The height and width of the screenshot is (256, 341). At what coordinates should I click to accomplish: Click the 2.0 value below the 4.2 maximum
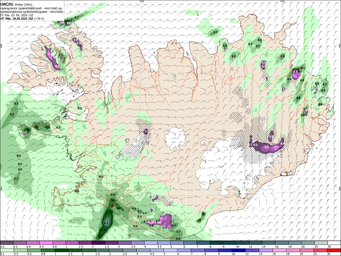click(x=103, y=230)
